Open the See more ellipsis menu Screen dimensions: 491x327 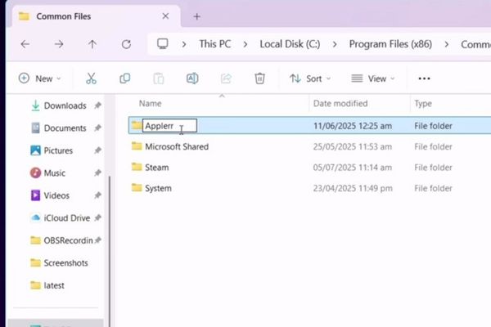tap(424, 78)
